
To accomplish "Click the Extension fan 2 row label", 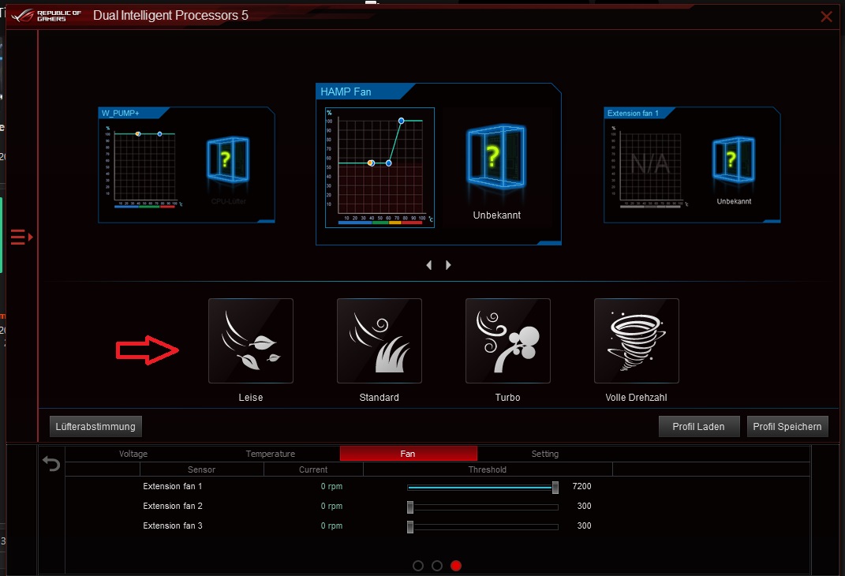I will pos(173,506).
